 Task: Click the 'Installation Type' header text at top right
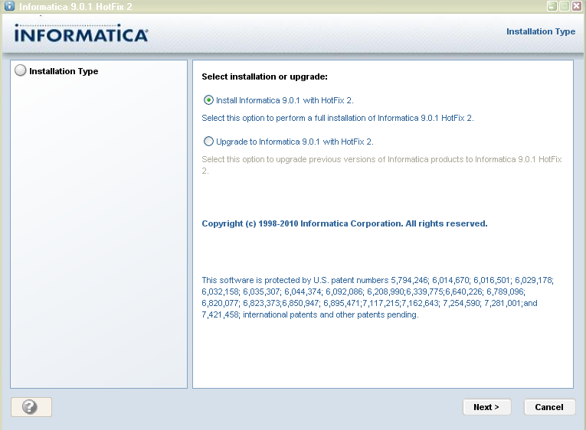(x=541, y=31)
